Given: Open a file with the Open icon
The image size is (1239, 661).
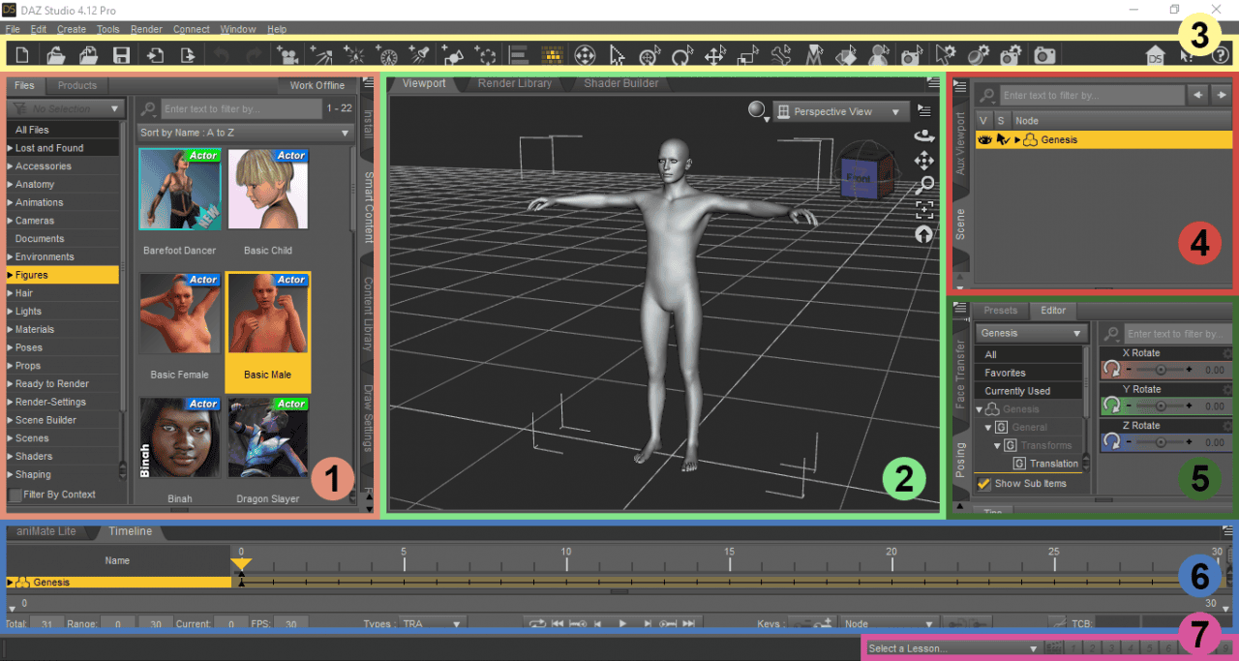Looking at the screenshot, I should click(55, 55).
